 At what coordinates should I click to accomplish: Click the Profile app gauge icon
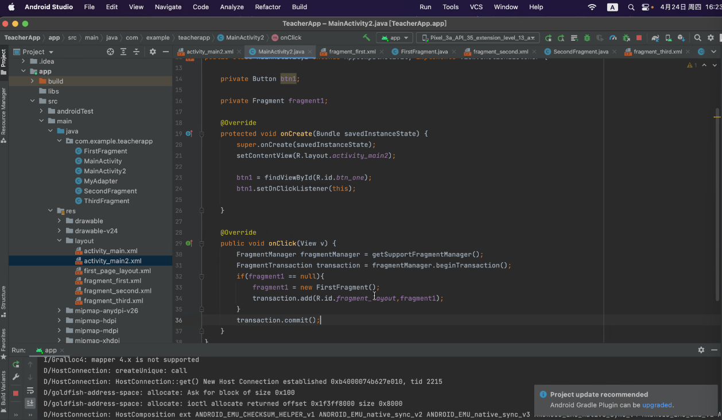click(613, 38)
